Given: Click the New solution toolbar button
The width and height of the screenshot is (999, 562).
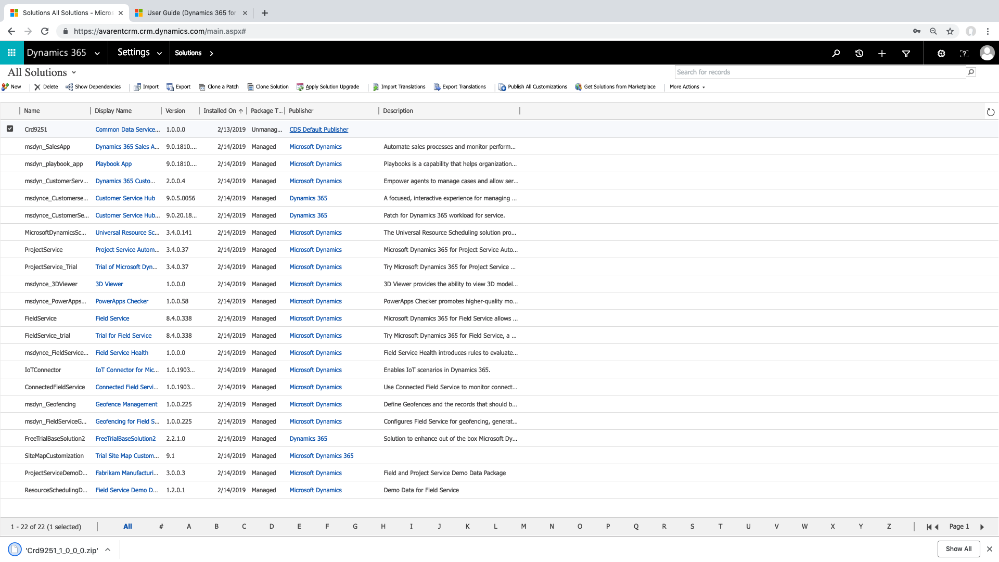Looking at the screenshot, I should 11,87.
